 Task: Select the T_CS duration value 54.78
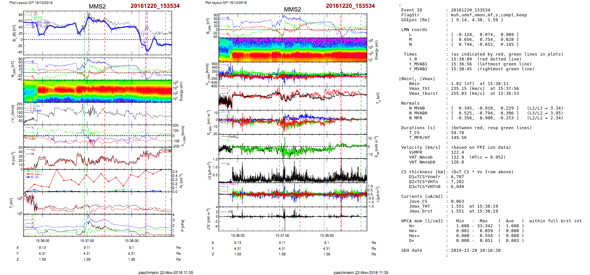(457, 133)
